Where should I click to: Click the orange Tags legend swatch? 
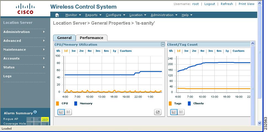[x=170, y=103]
